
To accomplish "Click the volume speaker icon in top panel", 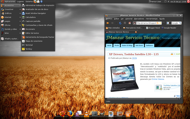I will (168, 1).
